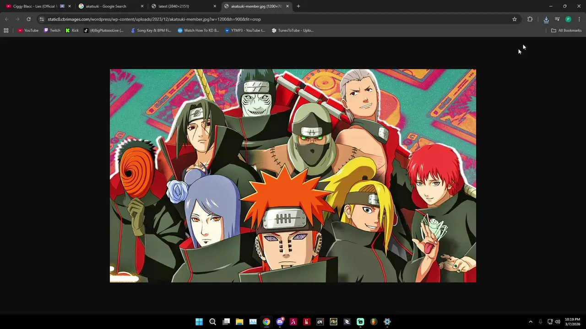Viewport: 586px width, 329px height.
Task: Open the Kick bookmark
Action: pyautogui.click(x=72, y=31)
